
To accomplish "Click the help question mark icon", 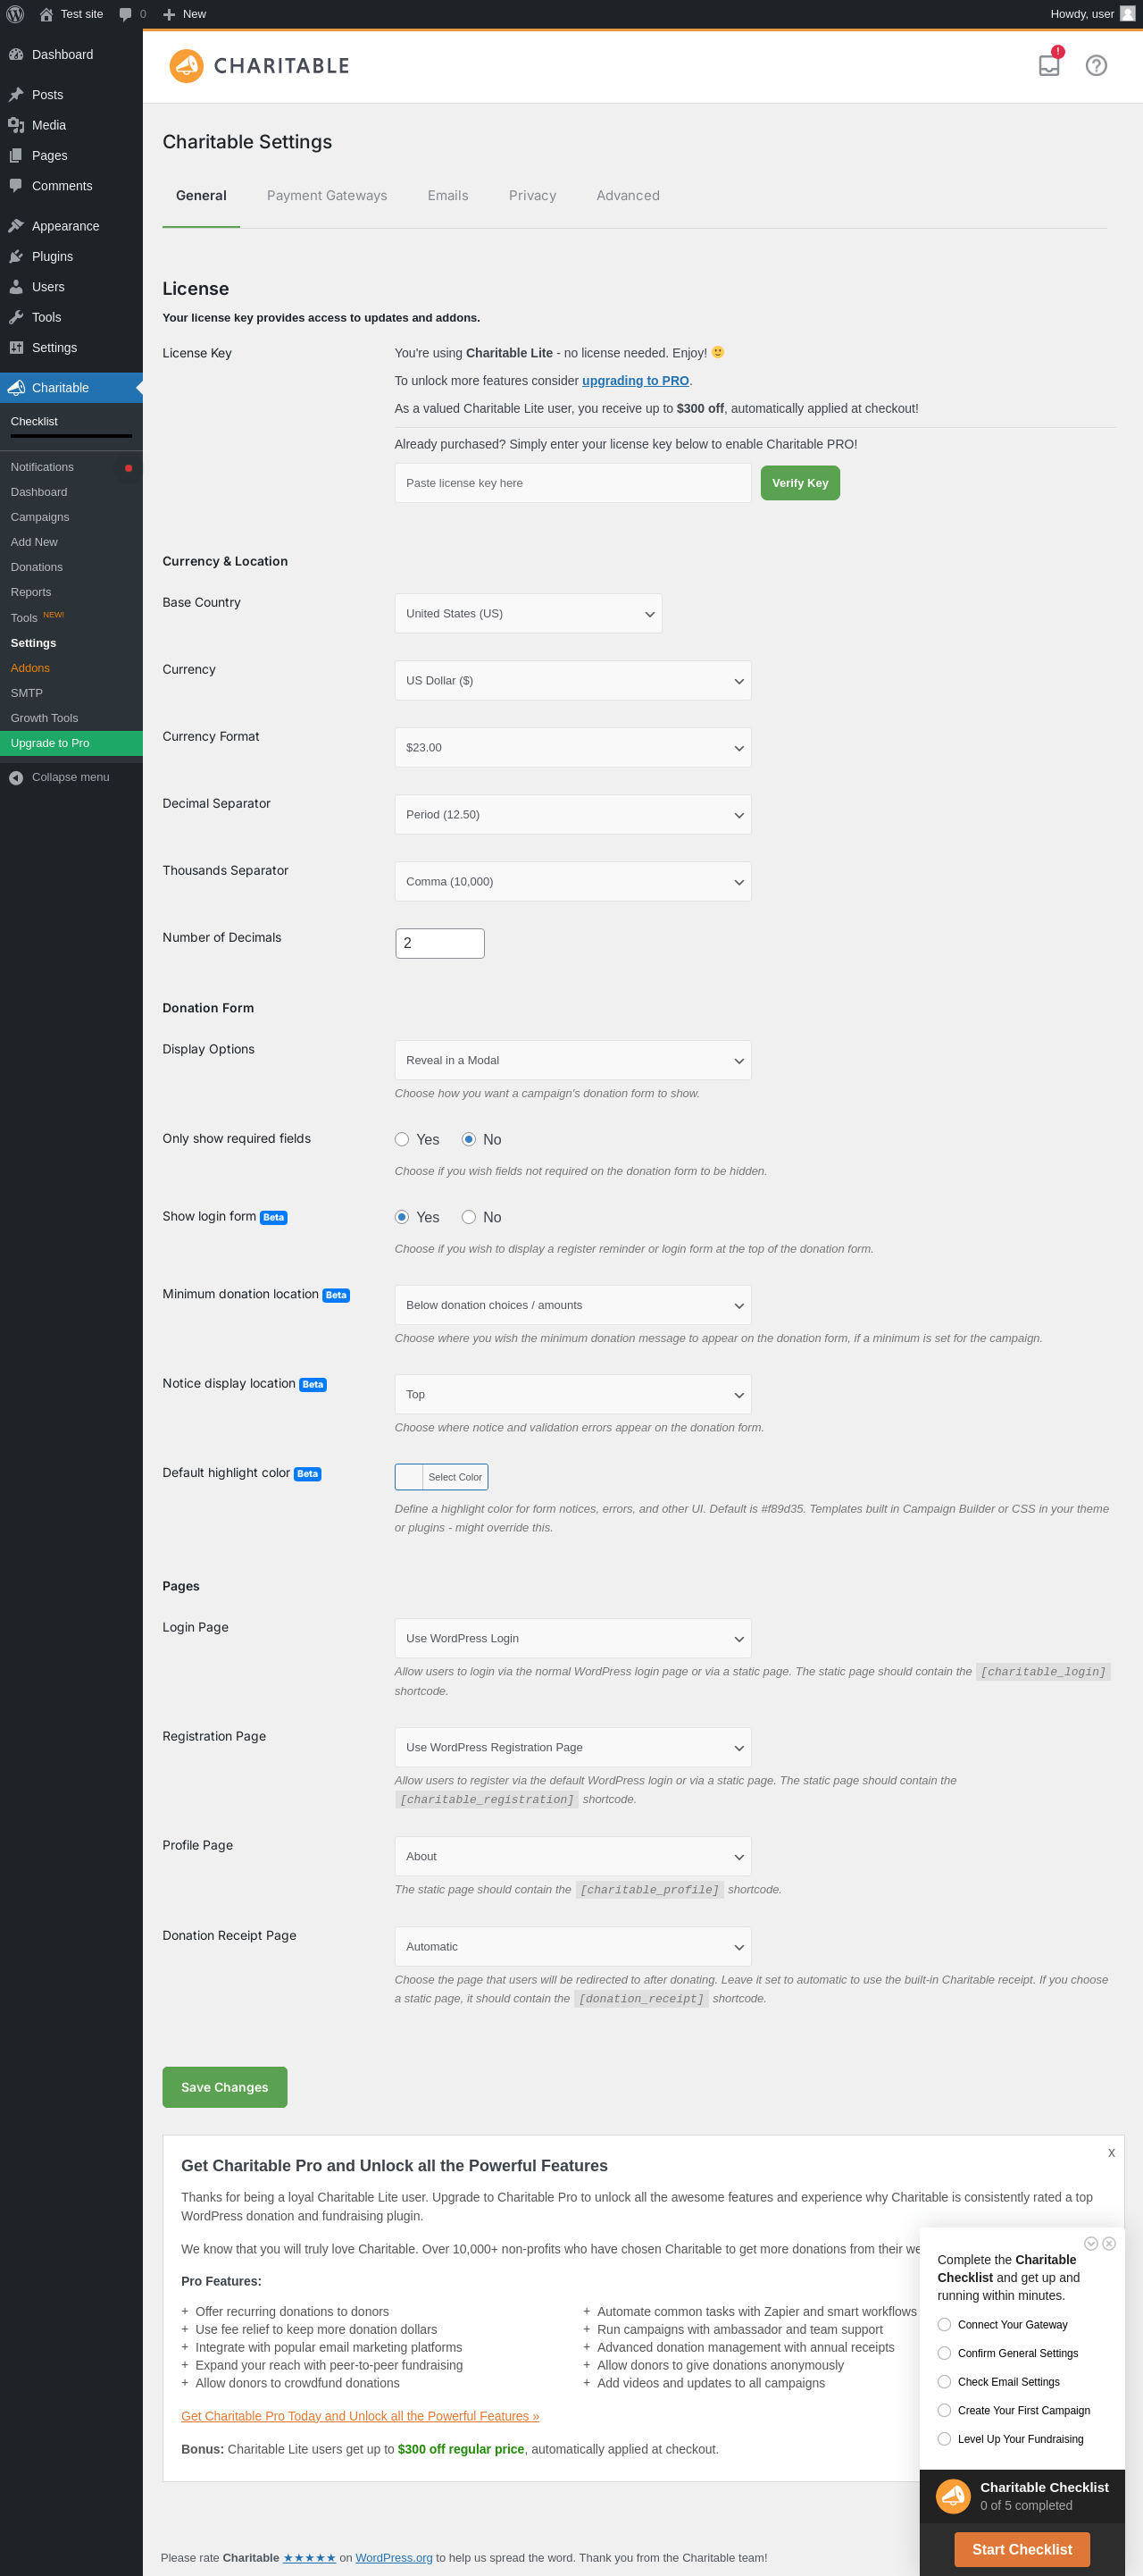I will click(1096, 65).
